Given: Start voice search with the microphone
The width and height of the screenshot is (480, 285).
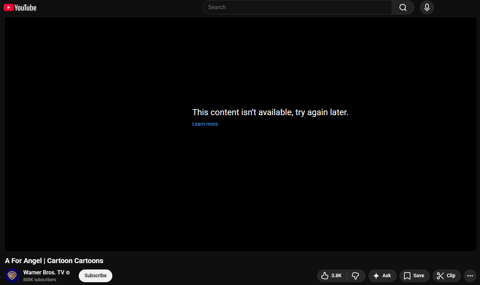Looking at the screenshot, I should pyautogui.click(x=427, y=7).
